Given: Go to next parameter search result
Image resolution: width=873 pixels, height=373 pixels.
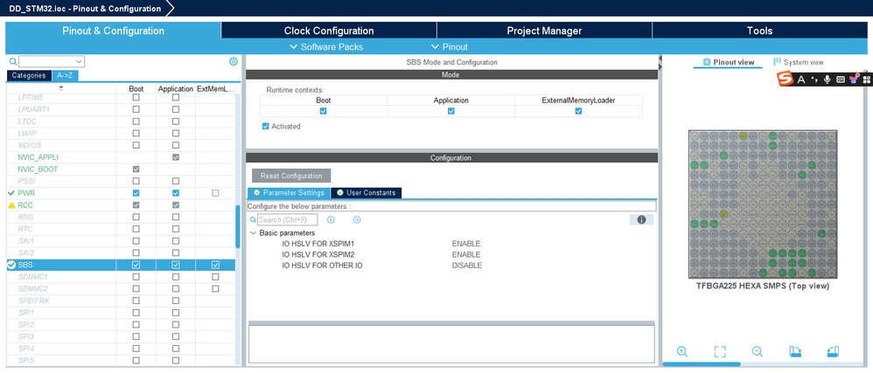Looking at the screenshot, I should [x=357, y=219].
